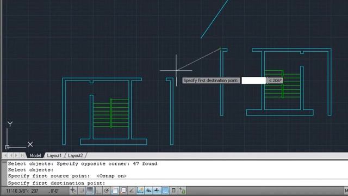Toggle Quick Properties status bar button
The width and height of the screenshot is (348, 196).
(x=174, y=191)
